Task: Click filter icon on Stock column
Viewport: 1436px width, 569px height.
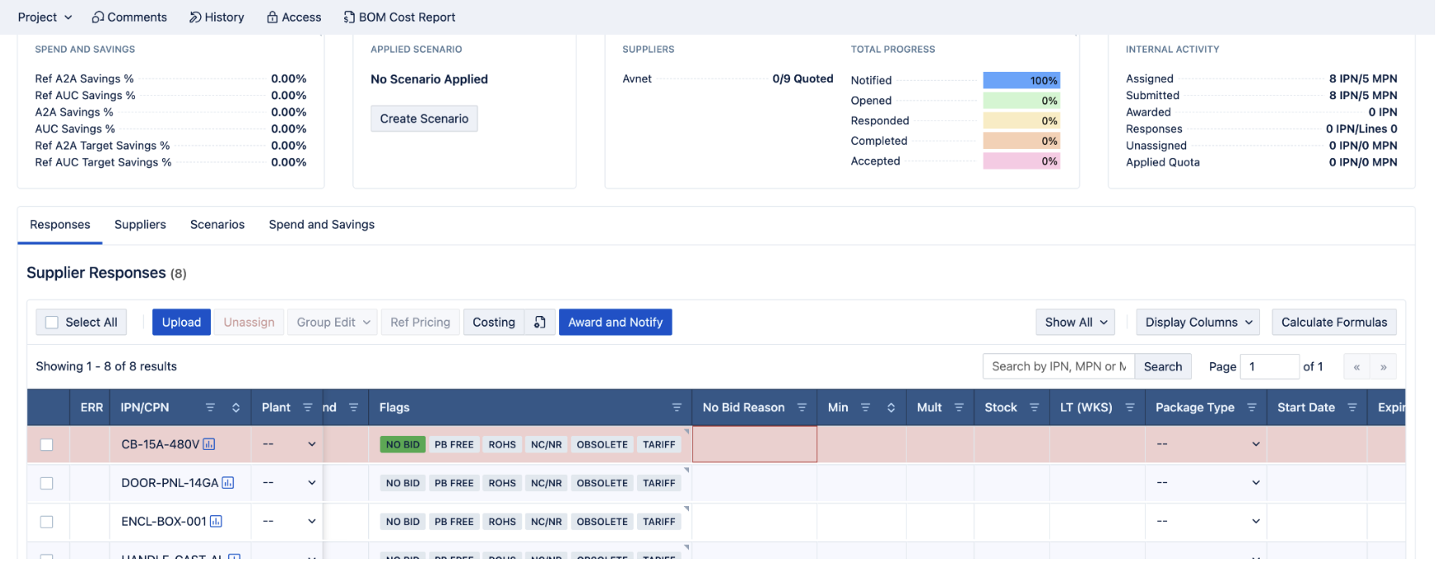Action: pos(1034,408)
